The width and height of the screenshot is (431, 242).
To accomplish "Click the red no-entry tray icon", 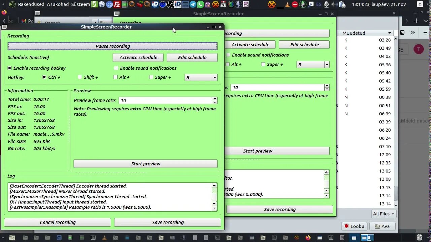I will click(x=295, y=4).
